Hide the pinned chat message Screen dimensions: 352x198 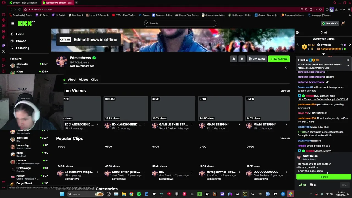click(348, 60)
